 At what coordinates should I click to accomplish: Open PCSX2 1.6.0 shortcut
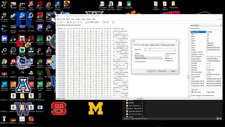tap(49, 28)
